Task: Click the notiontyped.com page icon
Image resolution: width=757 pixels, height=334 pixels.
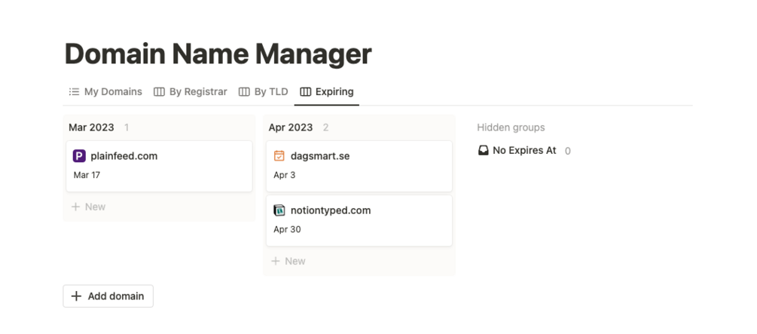Action: [x=279, y=210]
